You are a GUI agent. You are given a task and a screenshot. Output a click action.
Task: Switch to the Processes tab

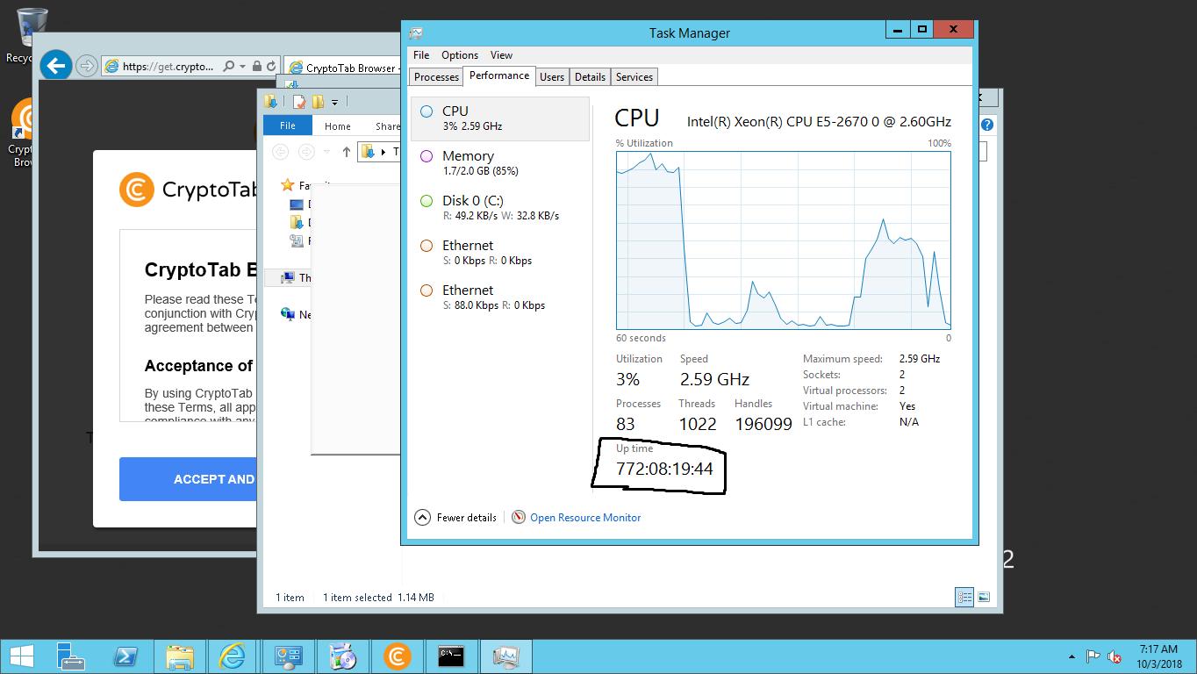pyautogui.click(x=436, y=77)
